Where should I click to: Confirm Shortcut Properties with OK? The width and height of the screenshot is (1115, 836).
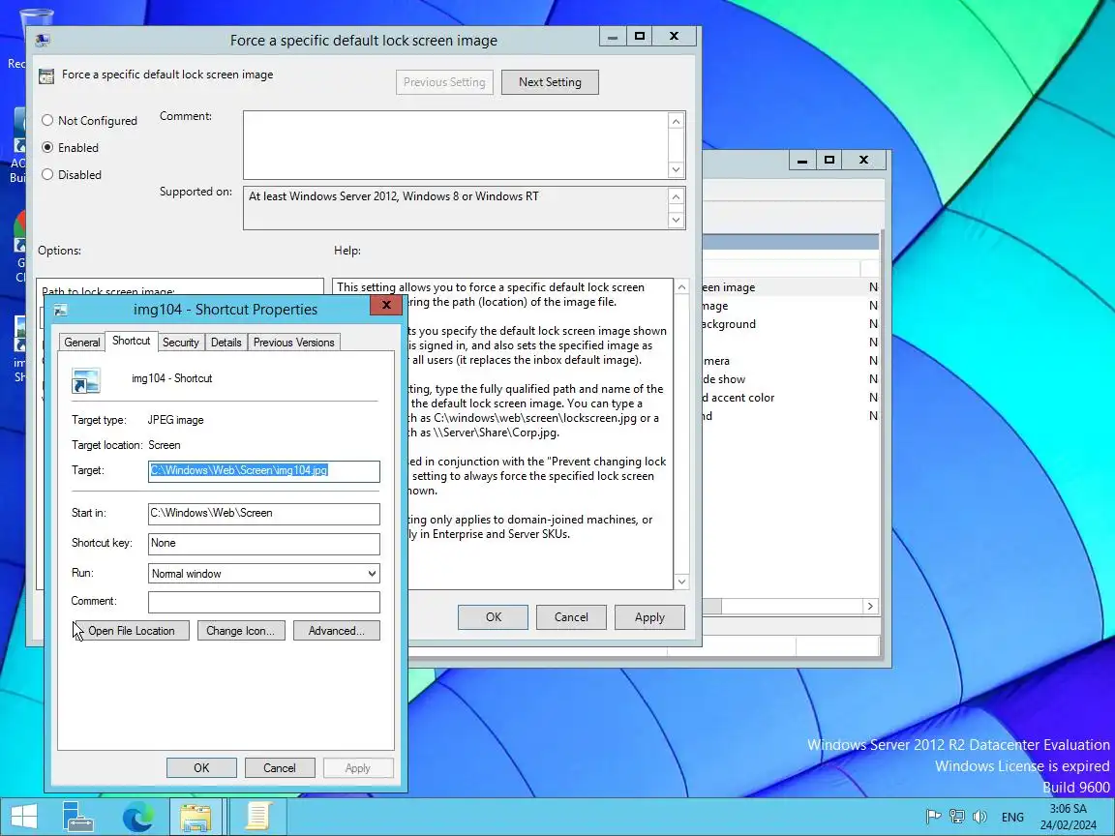(201, 767)
